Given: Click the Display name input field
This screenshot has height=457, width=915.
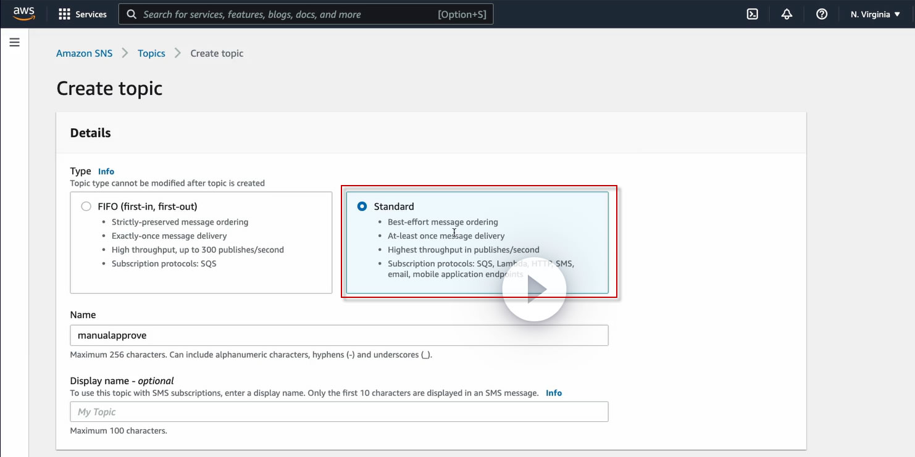Looking at the screenshot, I should (339, 412).
